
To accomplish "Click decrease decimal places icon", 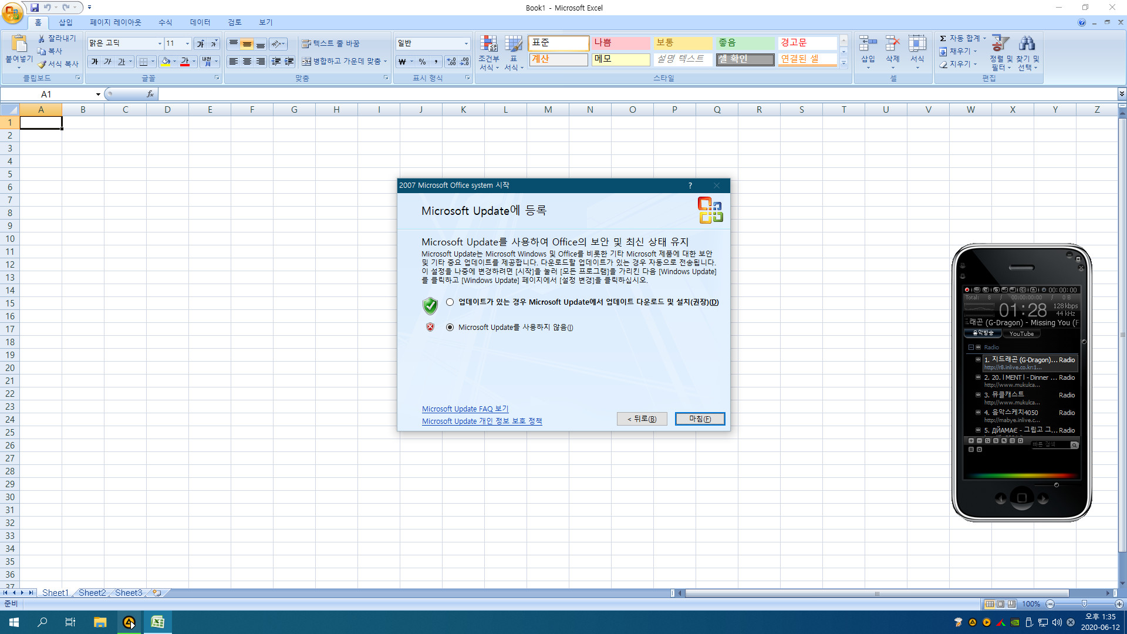I will point(464,62).
